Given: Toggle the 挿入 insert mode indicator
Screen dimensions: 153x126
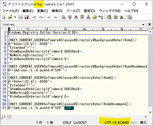Looking at the screenshot, I should coord(143,123).
